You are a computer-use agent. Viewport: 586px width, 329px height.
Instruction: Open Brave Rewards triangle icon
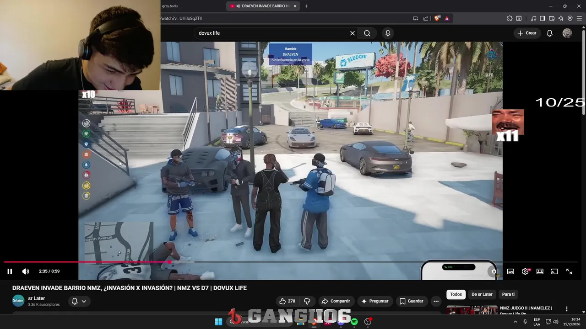pos(447,18)
